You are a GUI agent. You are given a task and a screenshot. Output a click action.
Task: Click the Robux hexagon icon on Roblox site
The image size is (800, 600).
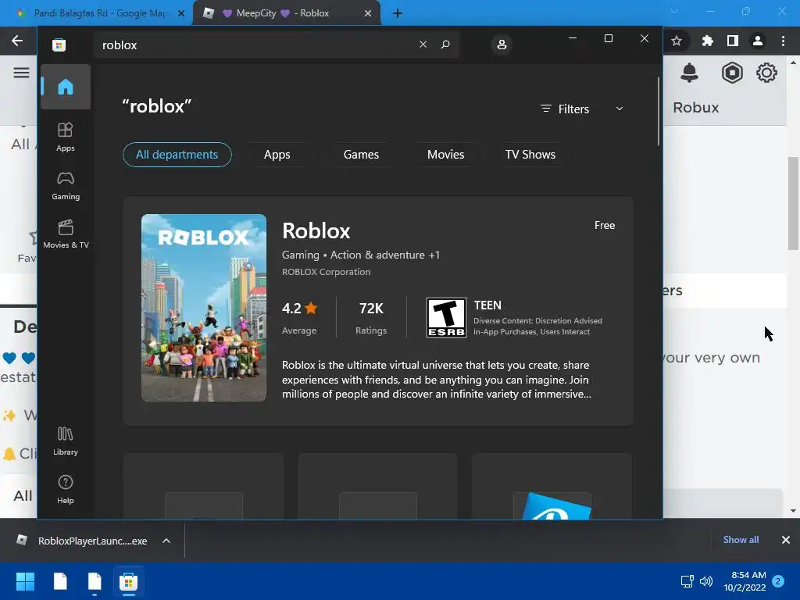[732, 73]
